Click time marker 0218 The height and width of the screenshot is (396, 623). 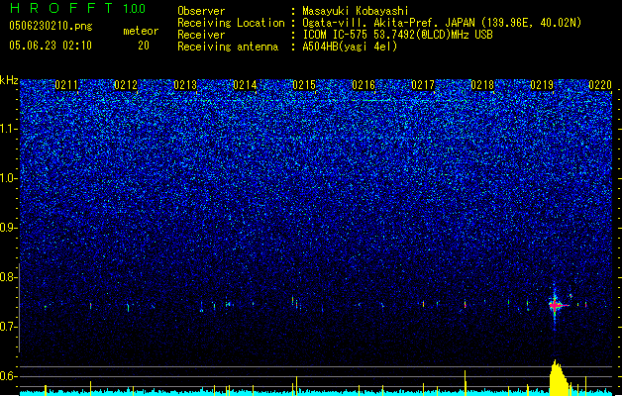click(x=482, y=85)
